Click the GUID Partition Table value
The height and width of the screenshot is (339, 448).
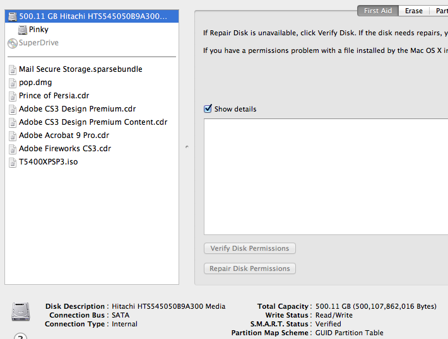(350, 333)
